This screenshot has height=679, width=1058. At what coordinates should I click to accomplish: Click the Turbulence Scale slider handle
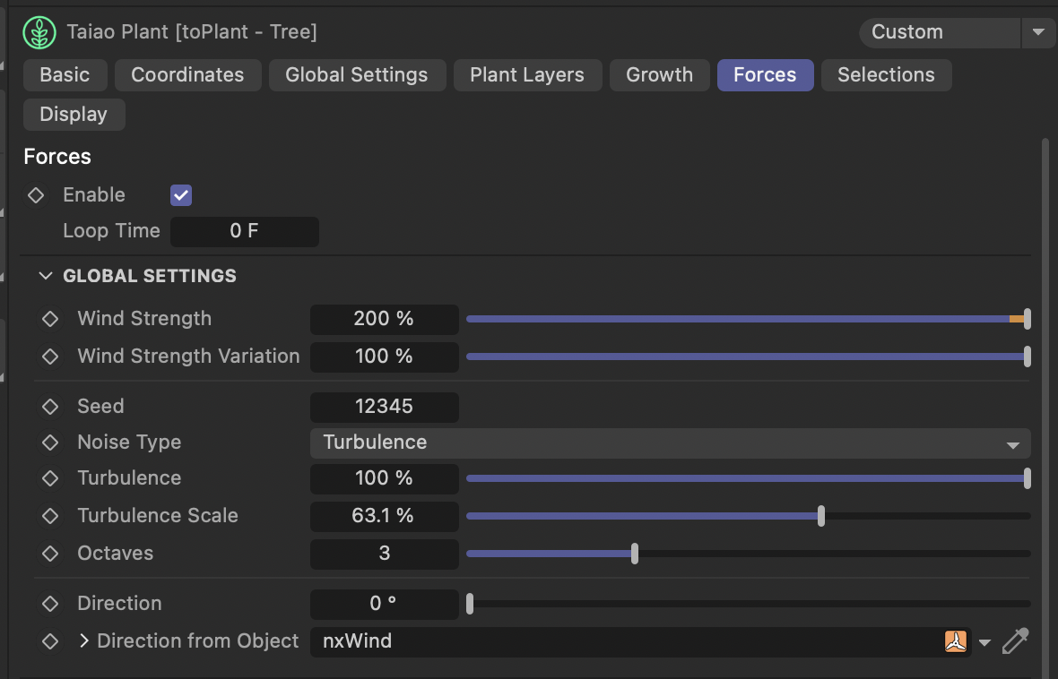coord(821,516)
